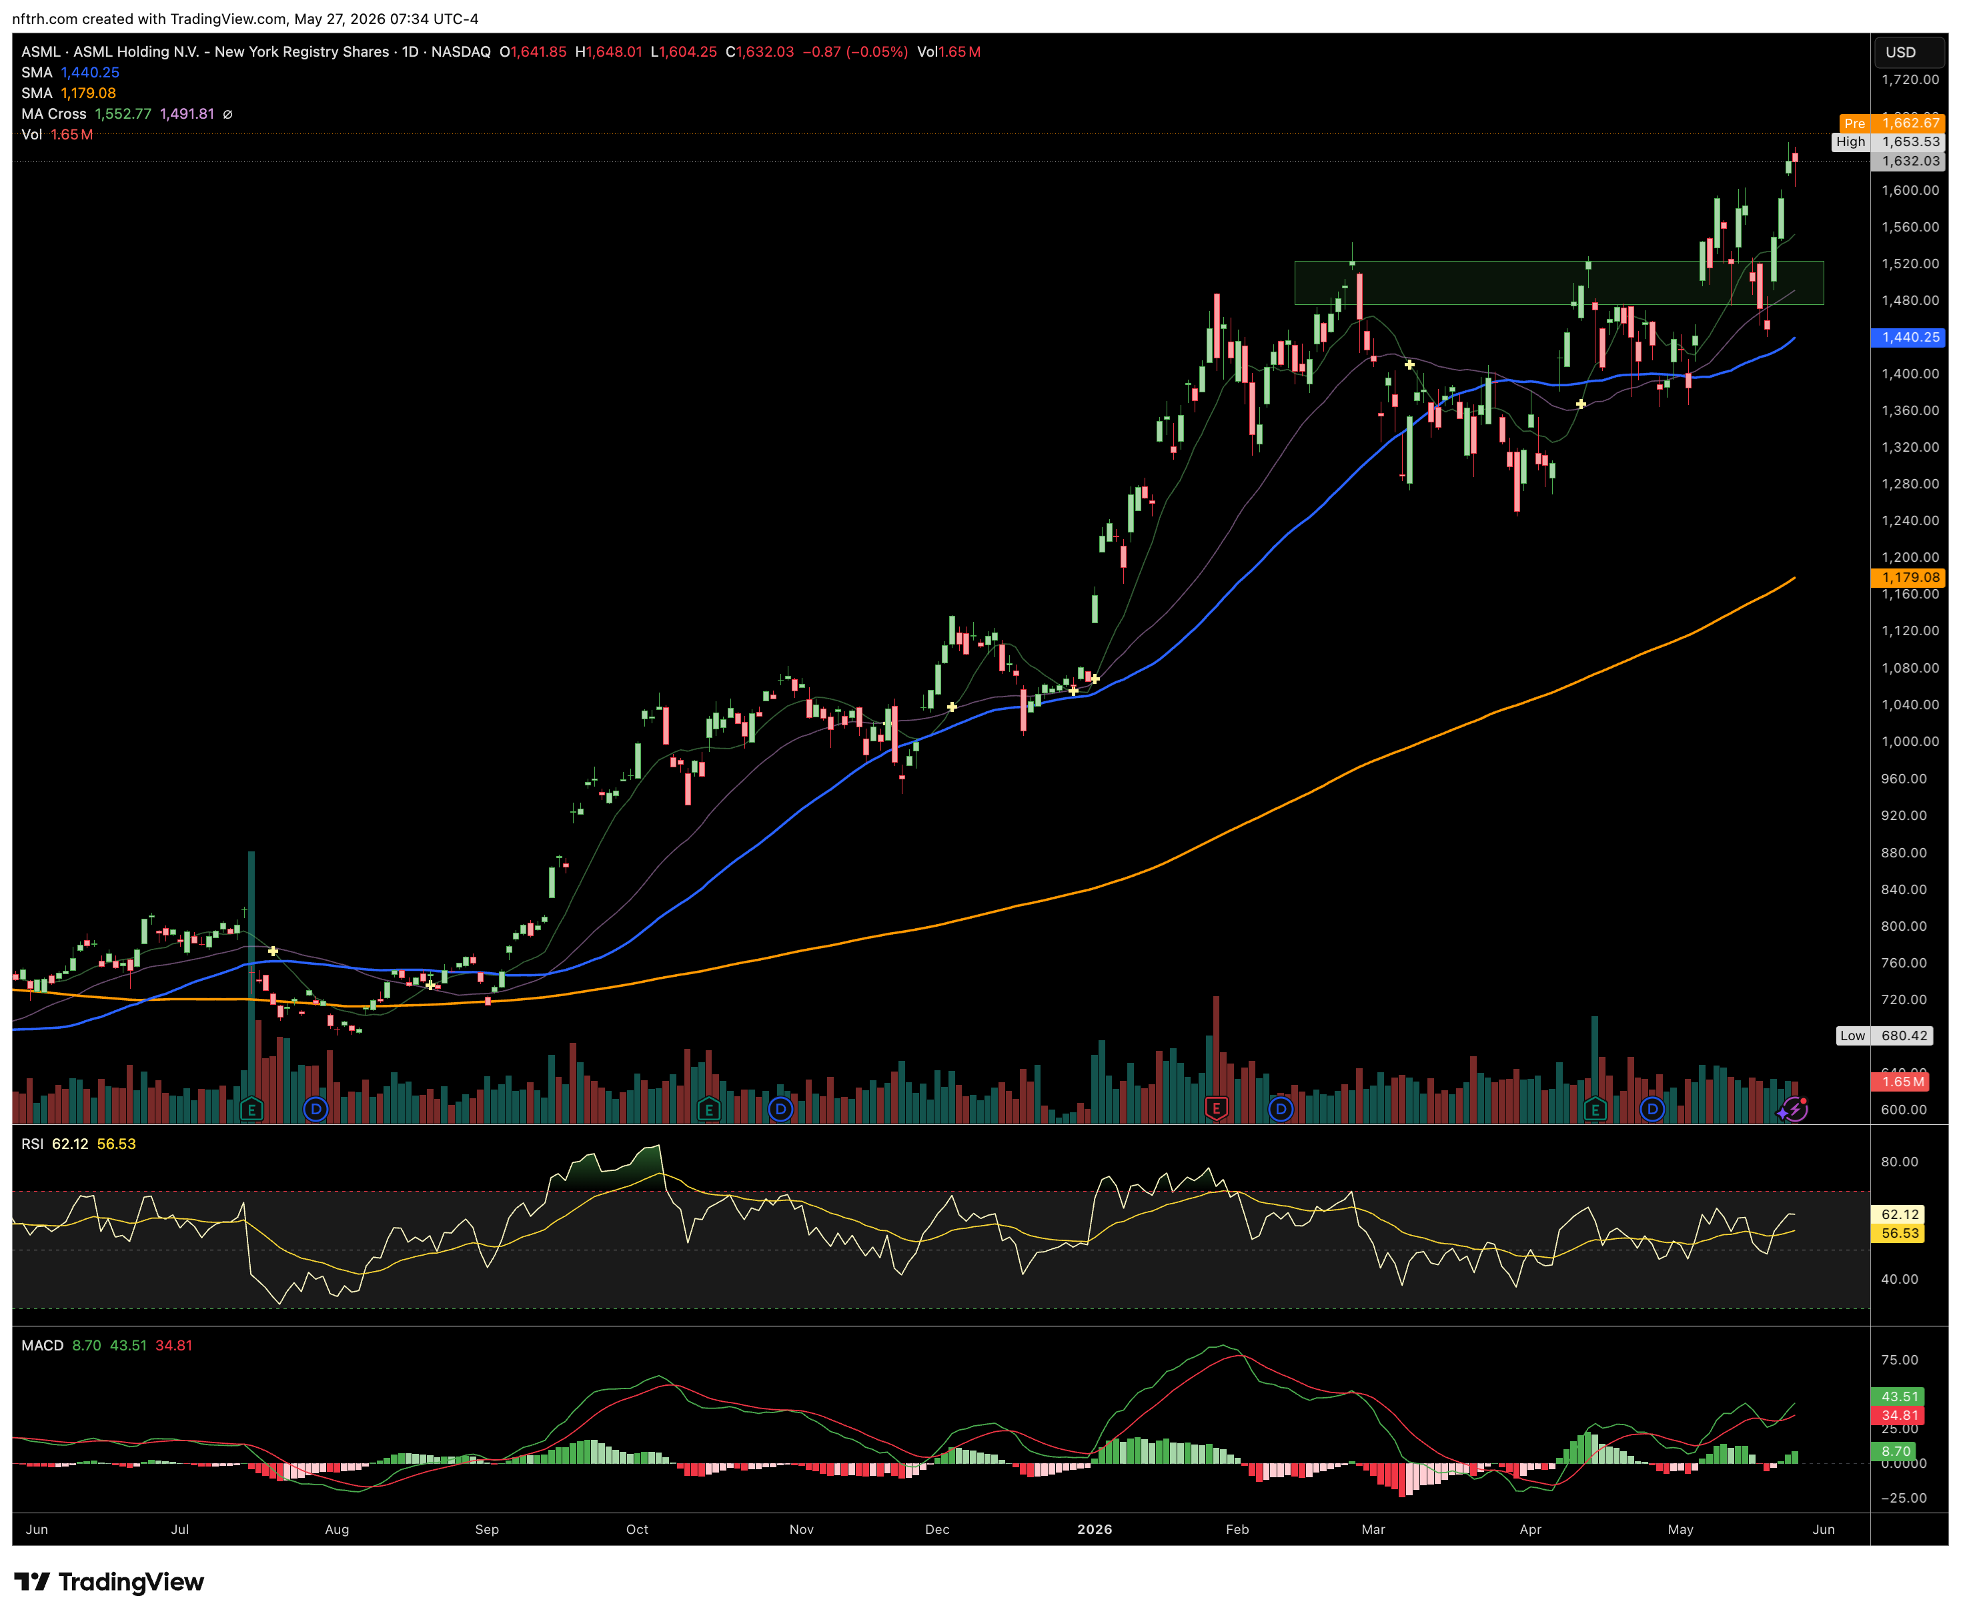Click the current price label 1,632.03
Image resolution: width=1961 pixels, height=1618 pixels.
tap(1907, 161)
